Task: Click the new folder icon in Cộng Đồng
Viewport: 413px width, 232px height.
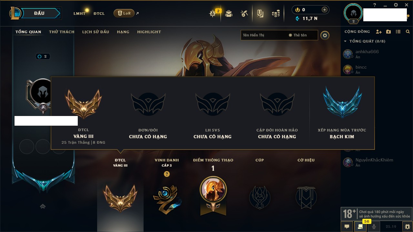Action: click(388, 32)
